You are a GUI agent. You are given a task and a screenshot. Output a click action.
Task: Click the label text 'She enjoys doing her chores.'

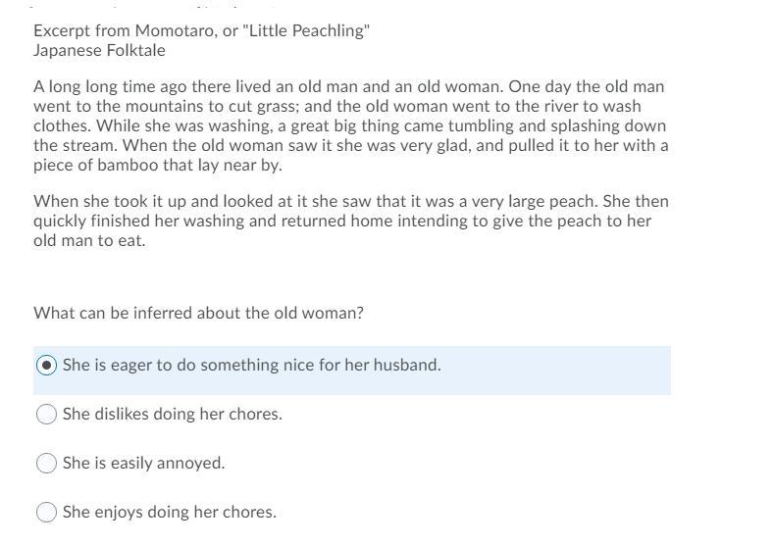[x=169, y=513]
